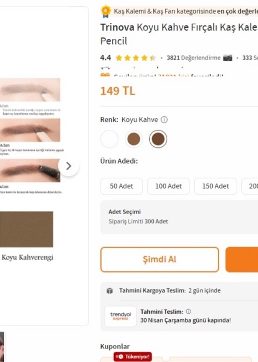Click the info icon next to Koyu Kahve
Viewport: 258px width, 362px height.
[x=164, y=120]
